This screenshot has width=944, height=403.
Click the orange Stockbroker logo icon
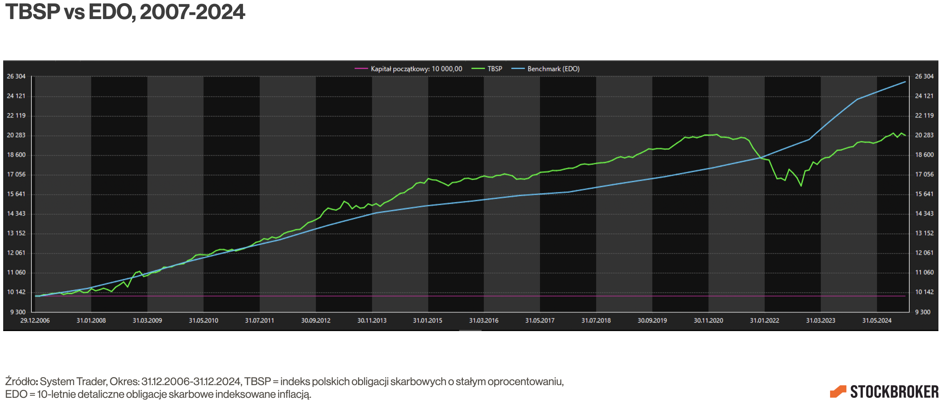pos(838,391)
